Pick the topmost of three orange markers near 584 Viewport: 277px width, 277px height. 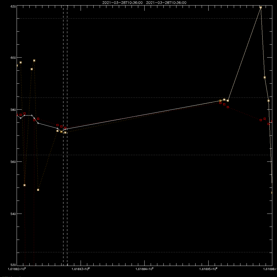pyautogui.click(x=224, y=100)
